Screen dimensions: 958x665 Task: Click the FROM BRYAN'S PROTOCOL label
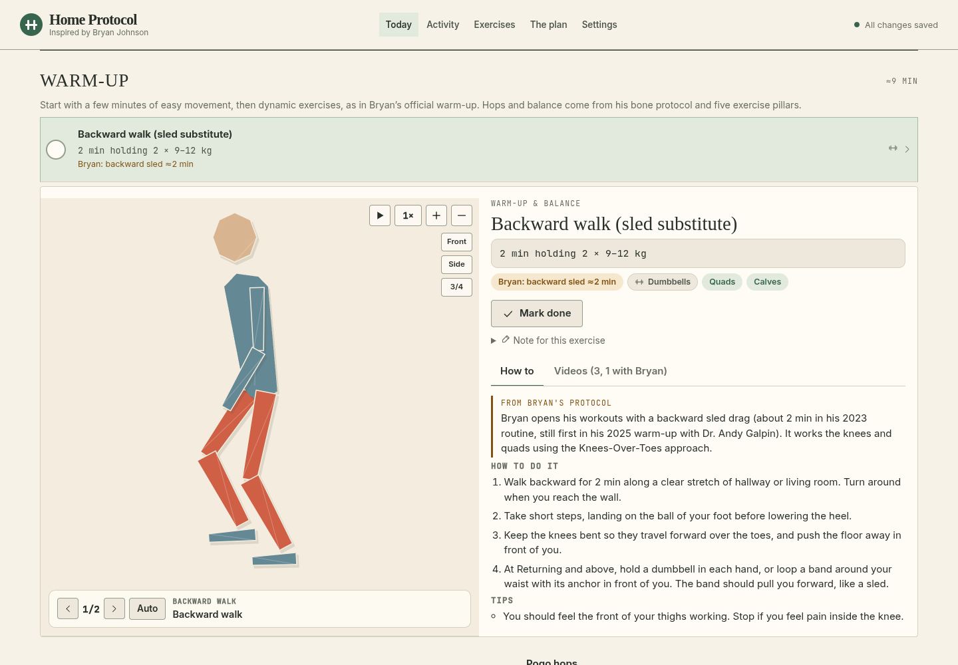(x=556, y=403)
